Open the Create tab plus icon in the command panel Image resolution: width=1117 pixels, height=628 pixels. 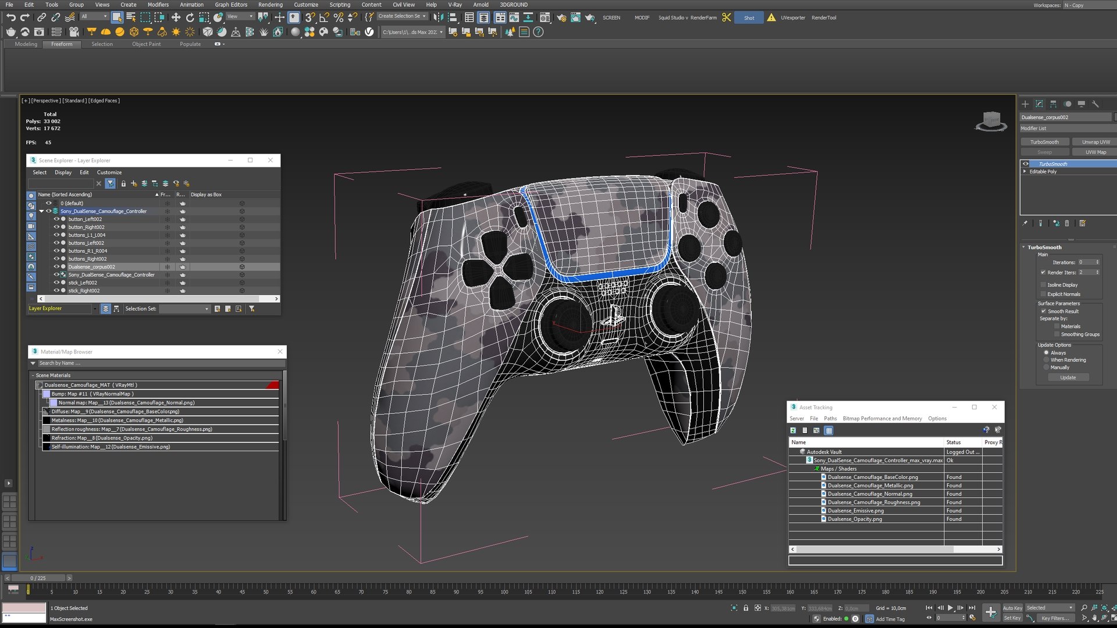coord(1025,104)
